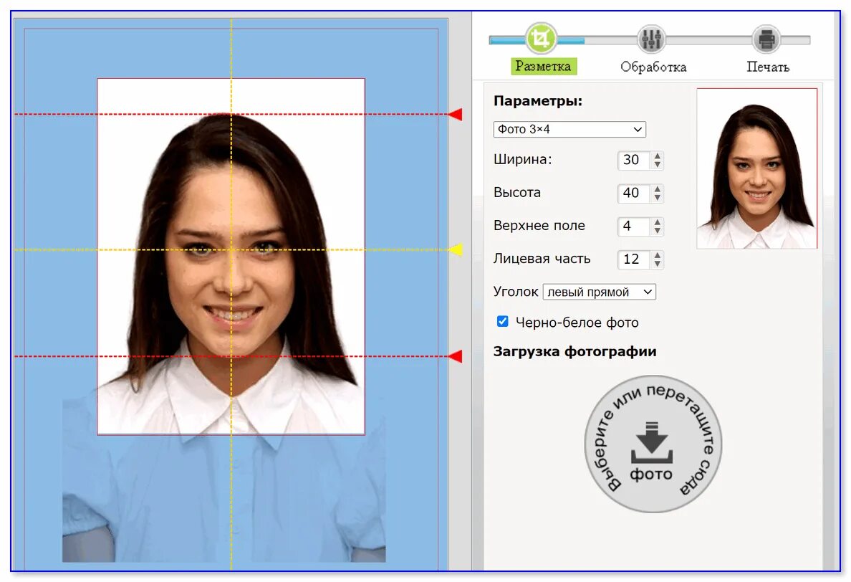Click the Ширина spinner arrows
Viewport: 851px width, 582px height.
pos(657,161)
